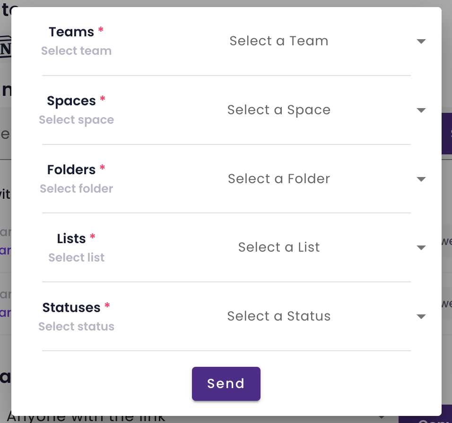Click the Teams dropdown arrow icon
The width and height of the screenshot is (452, 423).
tap(421, 42)
